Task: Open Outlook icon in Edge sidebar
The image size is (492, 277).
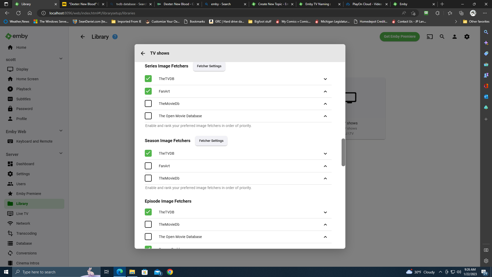Action: point(486,97)
